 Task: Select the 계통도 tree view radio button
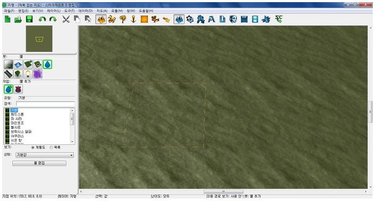[x=33, y=148]
